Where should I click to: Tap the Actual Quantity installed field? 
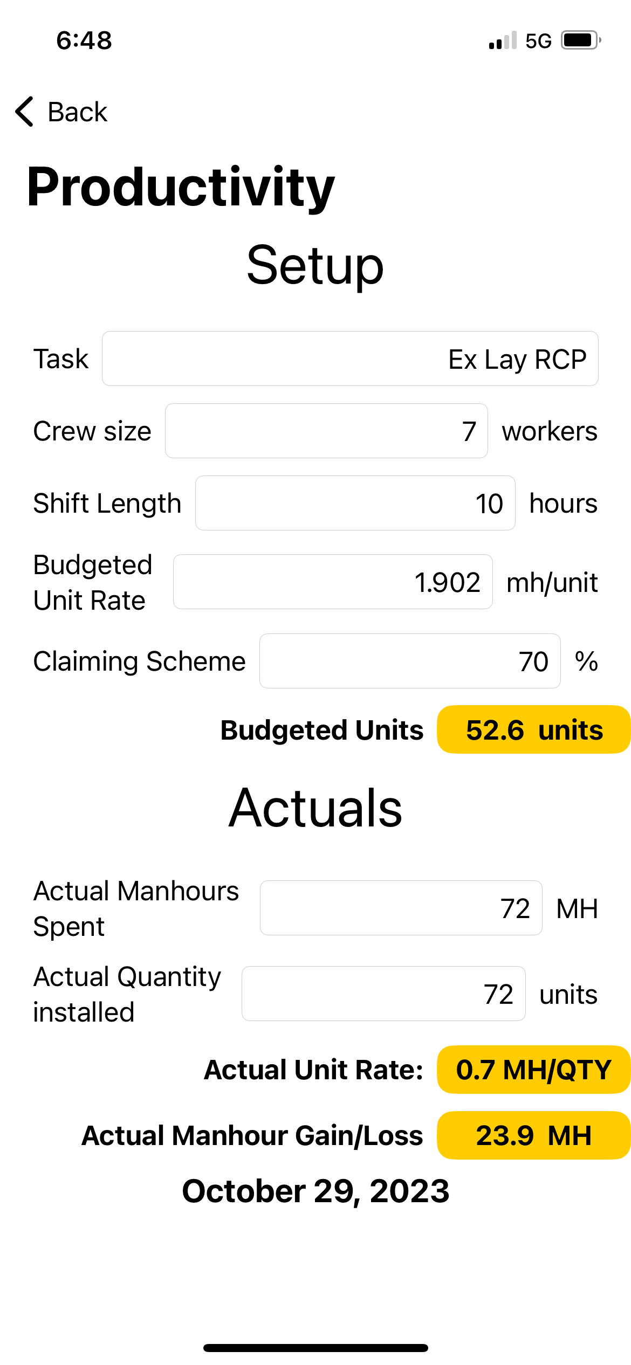coord(383,994)
